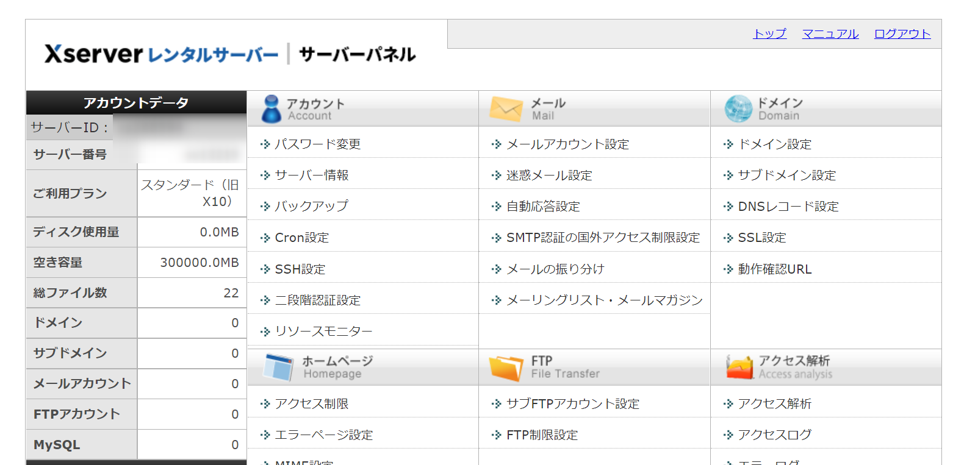964x465 pixels.
Task: Open アクセス制限 under Homepage
Action: [312, 403]
